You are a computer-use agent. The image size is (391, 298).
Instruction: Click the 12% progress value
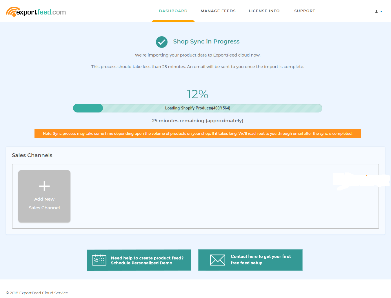[198, 94]
